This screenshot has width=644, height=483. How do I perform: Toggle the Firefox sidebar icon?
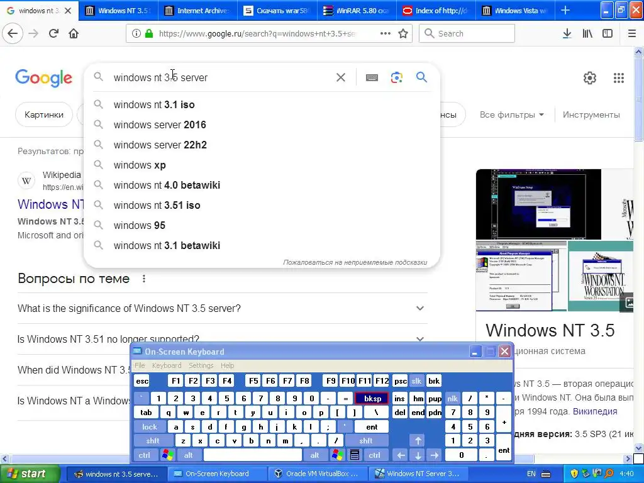tap(608, 33)
